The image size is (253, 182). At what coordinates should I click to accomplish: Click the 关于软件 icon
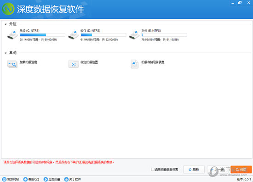click(x=66, y=179)
